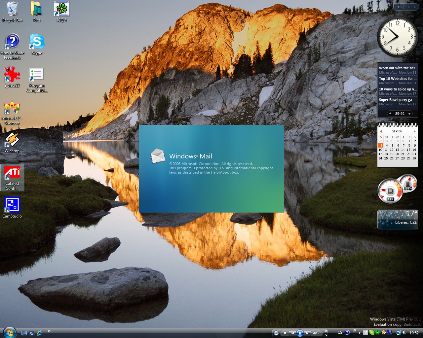This screenshot has height=338, width=423.
Task: Open the Liberec weather gadget
Action: click(x=398, y=219)
